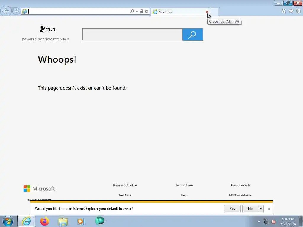This screenshot has height=227, width=303.
Task: Open the teal round app taskbar icon
Action: point(100,221)
